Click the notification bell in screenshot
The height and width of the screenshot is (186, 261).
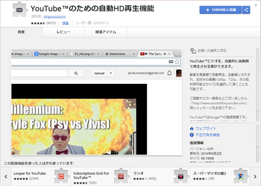[x=169, y=73]
